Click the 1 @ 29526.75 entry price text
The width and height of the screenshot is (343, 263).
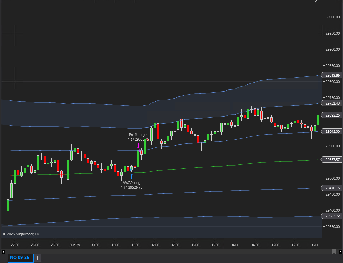click(132, 187)
